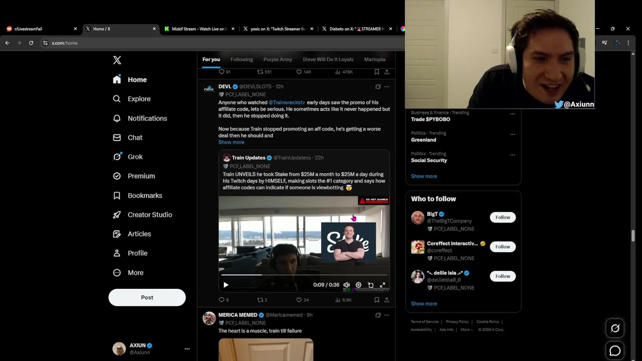
Task: Open Steve Will Do It Loyals tab
Action: [328, 59]
